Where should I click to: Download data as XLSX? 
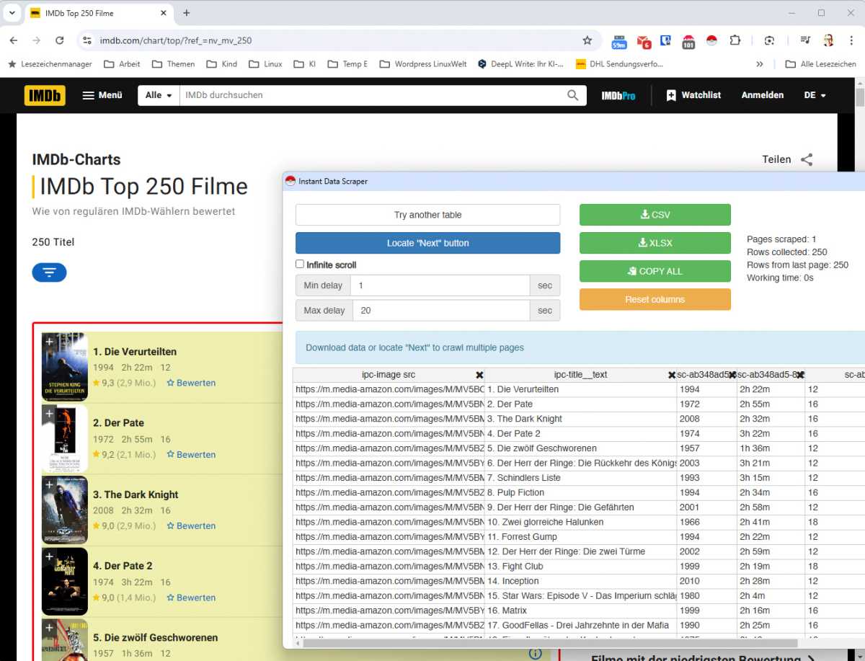655,243
